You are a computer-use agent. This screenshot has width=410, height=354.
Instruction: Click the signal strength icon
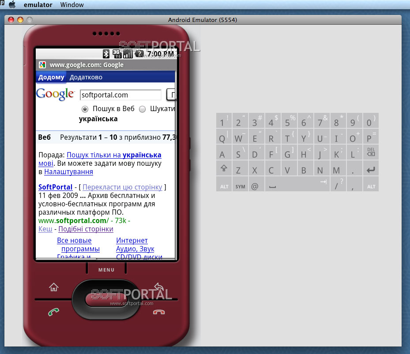point(128,54)
